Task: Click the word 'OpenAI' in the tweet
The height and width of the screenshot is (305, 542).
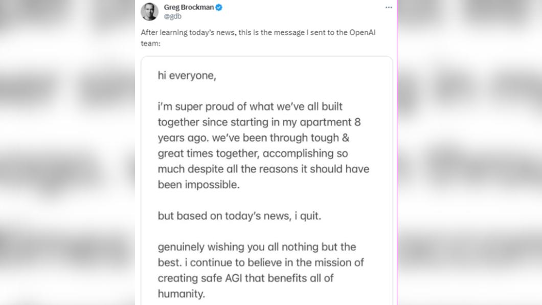Action: 362,33
